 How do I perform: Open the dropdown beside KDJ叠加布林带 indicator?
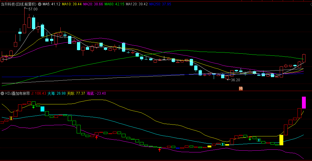point(2,93)
